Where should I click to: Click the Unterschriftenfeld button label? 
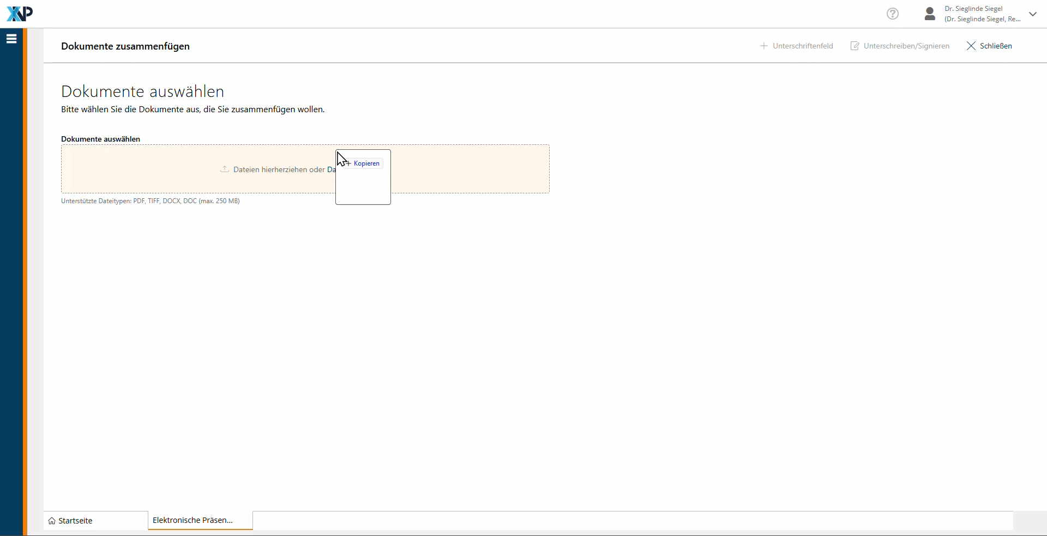pos(803,46)
